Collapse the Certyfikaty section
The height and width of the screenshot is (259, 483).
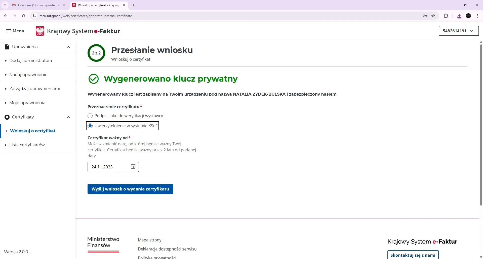pyautogui.click(x=68, y=117)
